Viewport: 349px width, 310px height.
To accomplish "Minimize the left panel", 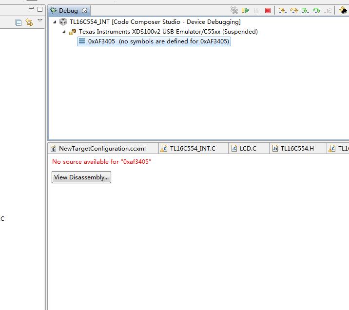I will tap(31, 8).
